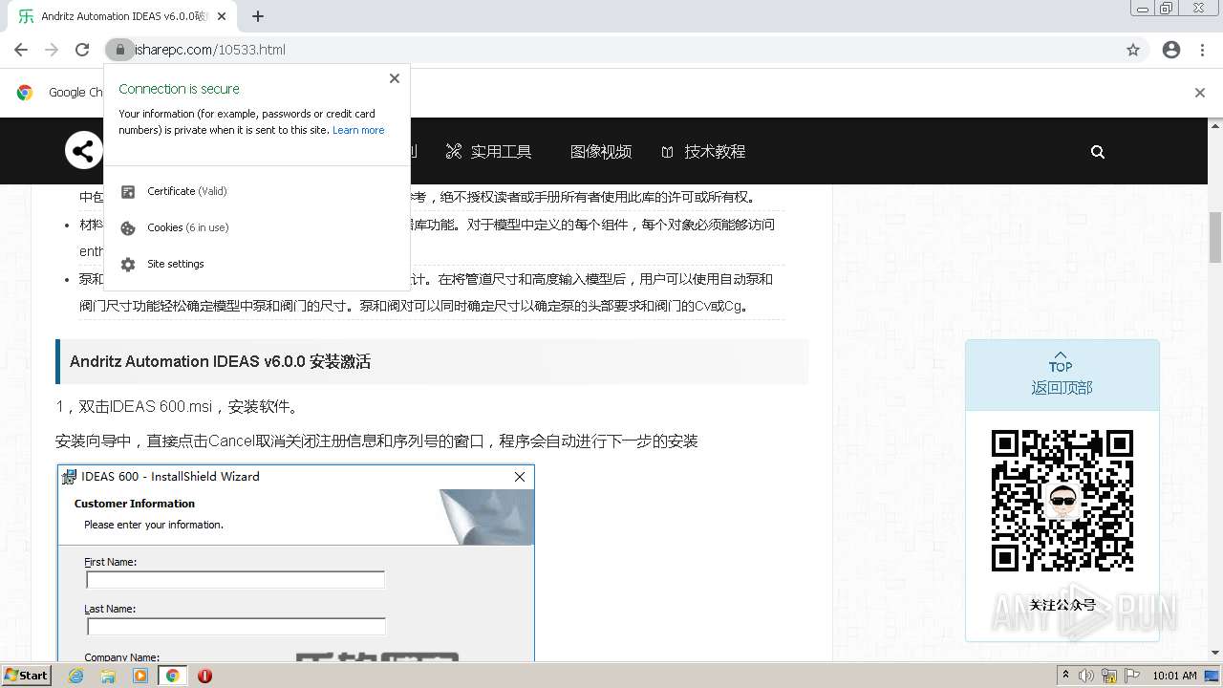This screenshot has width=1223, height=688.
Task: Open the 技术教程 menu item
Action: 703,151
